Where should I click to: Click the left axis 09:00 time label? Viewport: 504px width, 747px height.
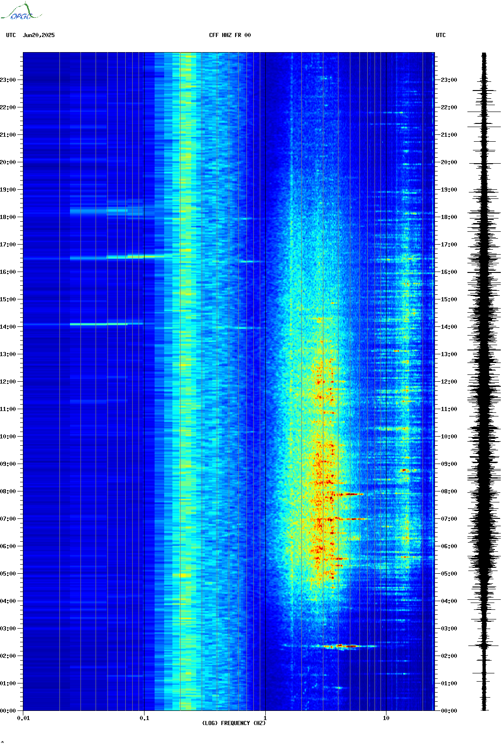(x=8, y=464)
